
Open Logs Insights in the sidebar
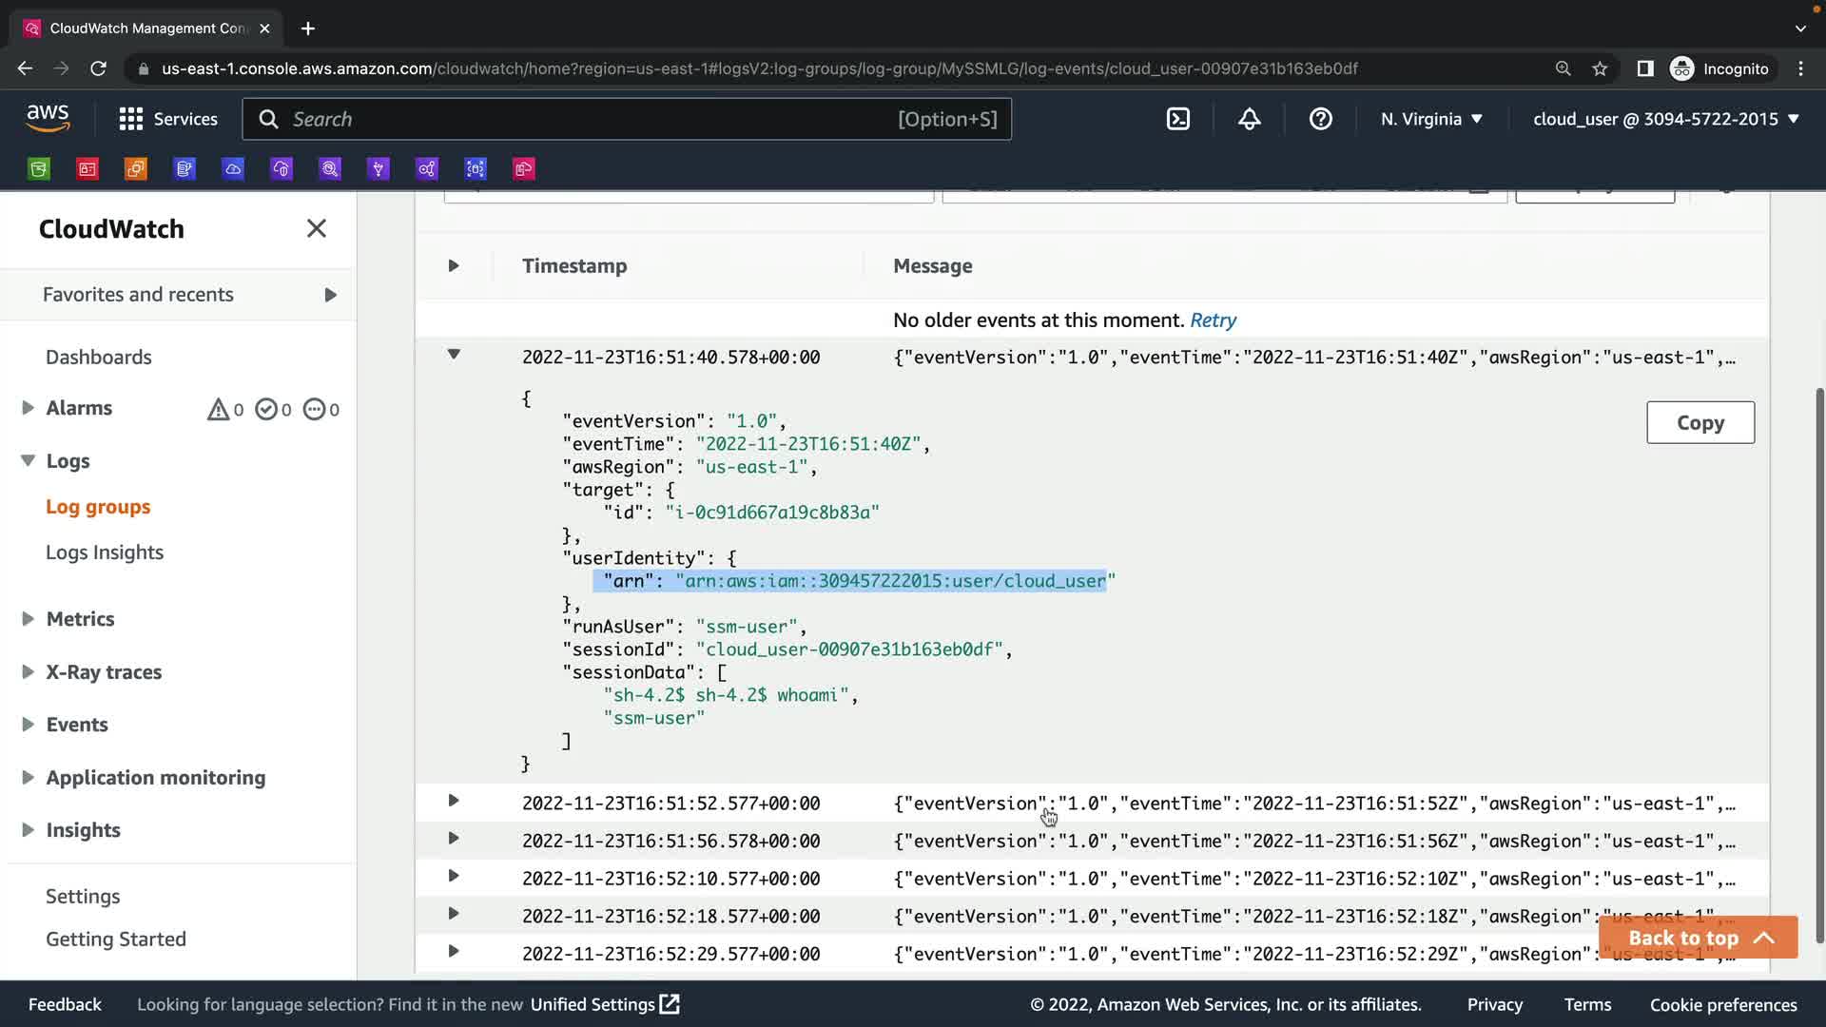tap(105, 552)
